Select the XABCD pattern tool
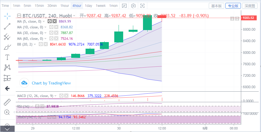The width and height of the screenshot is (261, 132). 7,67
